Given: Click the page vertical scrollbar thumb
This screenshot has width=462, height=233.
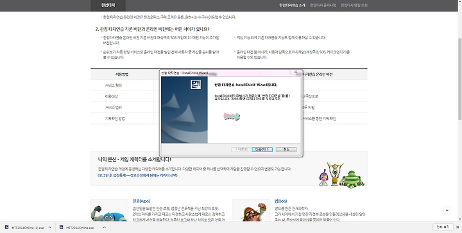Looking at the screenshot, I should point(459,79).
